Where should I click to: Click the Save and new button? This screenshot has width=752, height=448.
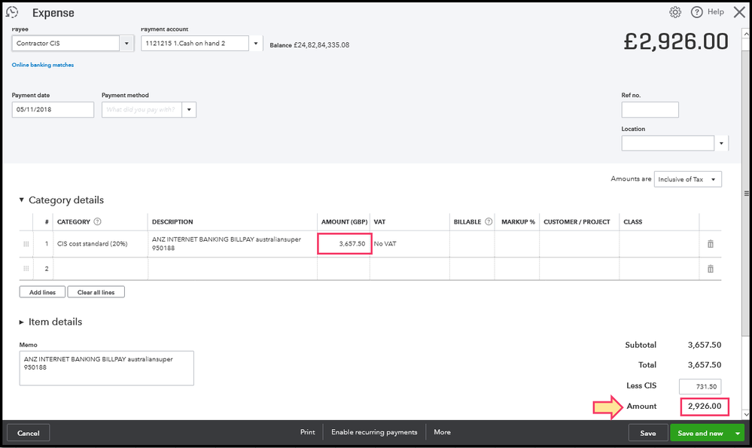click(700, 433)
